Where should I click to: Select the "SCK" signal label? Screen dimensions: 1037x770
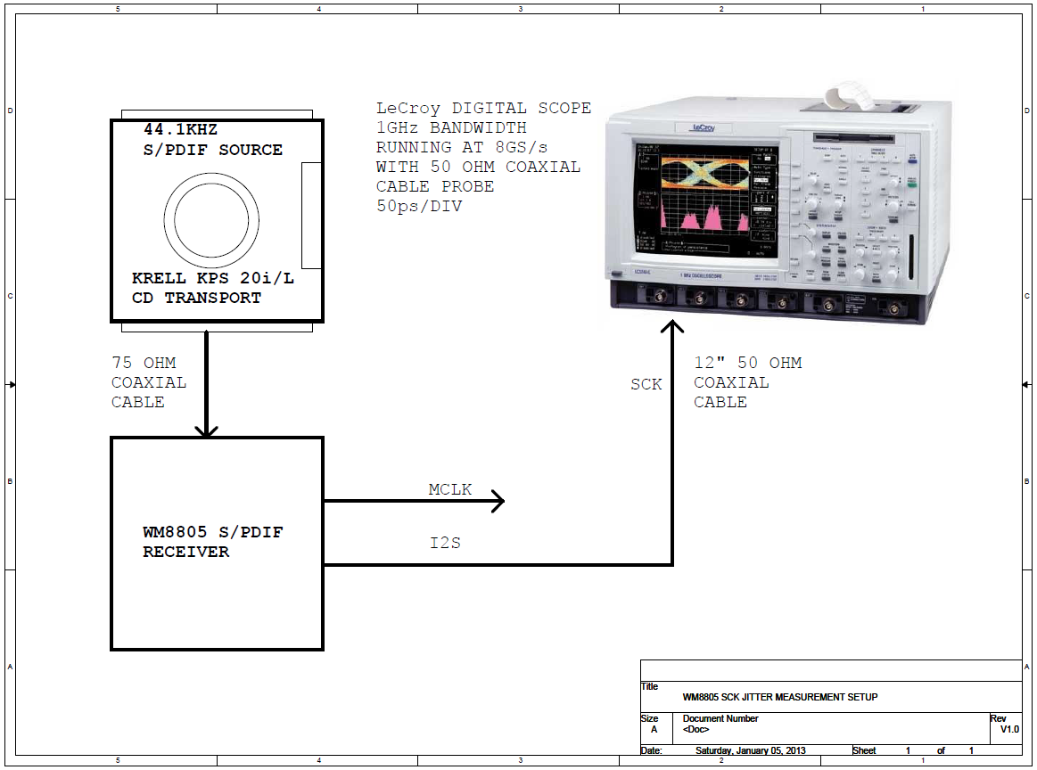click(646, 385)
